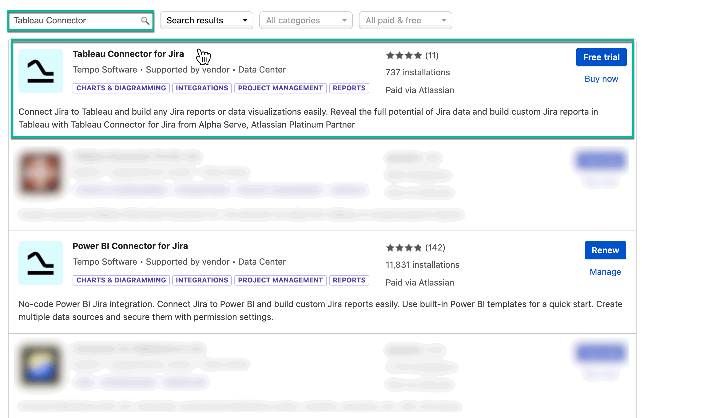Screen dimensions: 727x418
Task: Click the INTEGRATIONS tag under Power BI Connector
Action: (202, 280)
